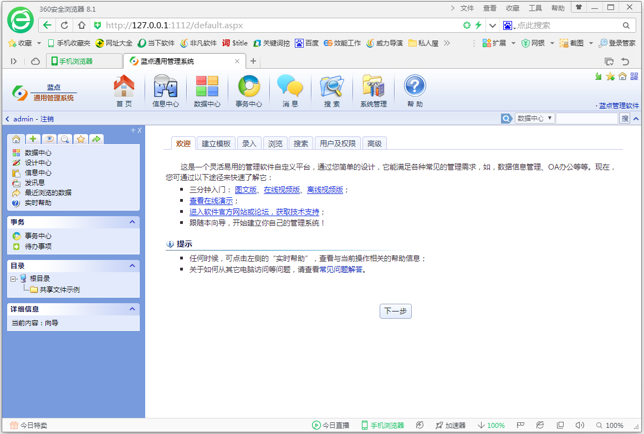Go to the browser home page icon

click(x=81, y=25)
